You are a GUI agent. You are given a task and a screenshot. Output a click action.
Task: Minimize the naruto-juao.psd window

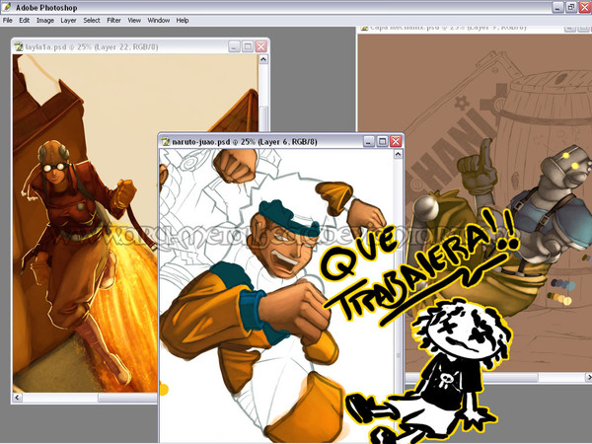[369, 141]
